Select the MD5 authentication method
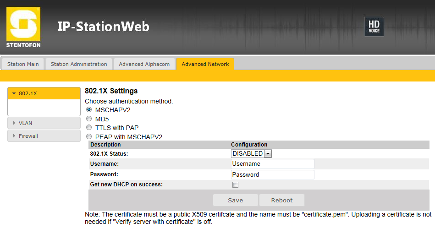 [89, 119]
